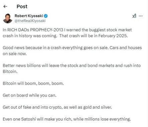Click the text line 'on sale now.'
Viewport: 148px width, 127px height.
pos(15,54)
